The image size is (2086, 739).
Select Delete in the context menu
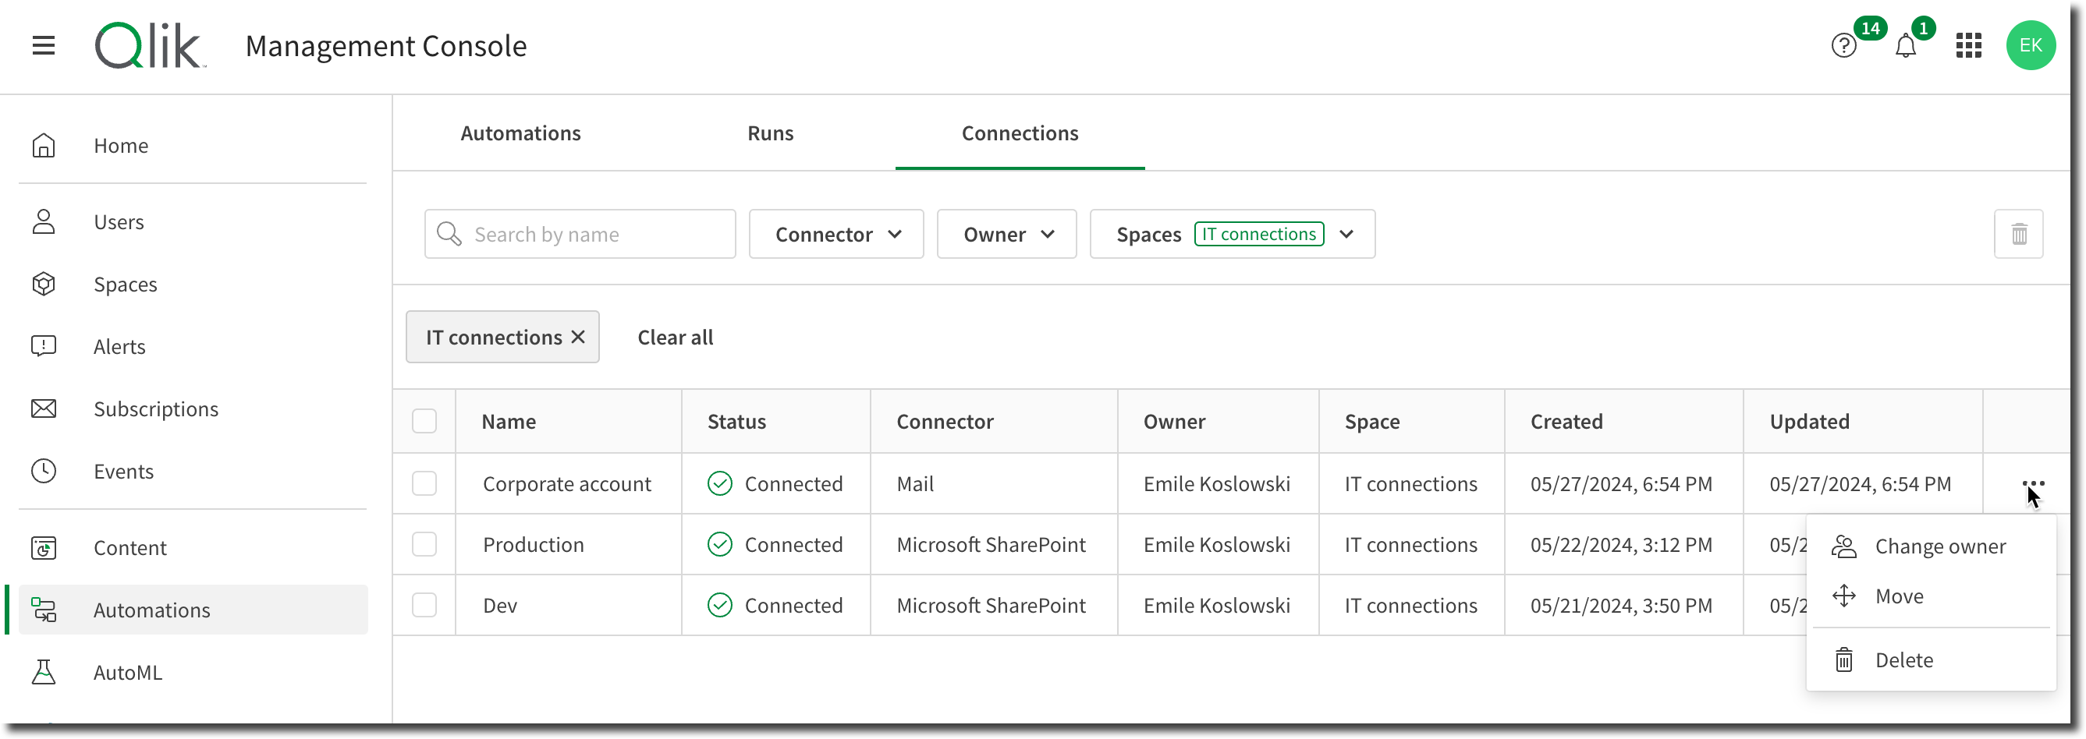click(1903, 659)
